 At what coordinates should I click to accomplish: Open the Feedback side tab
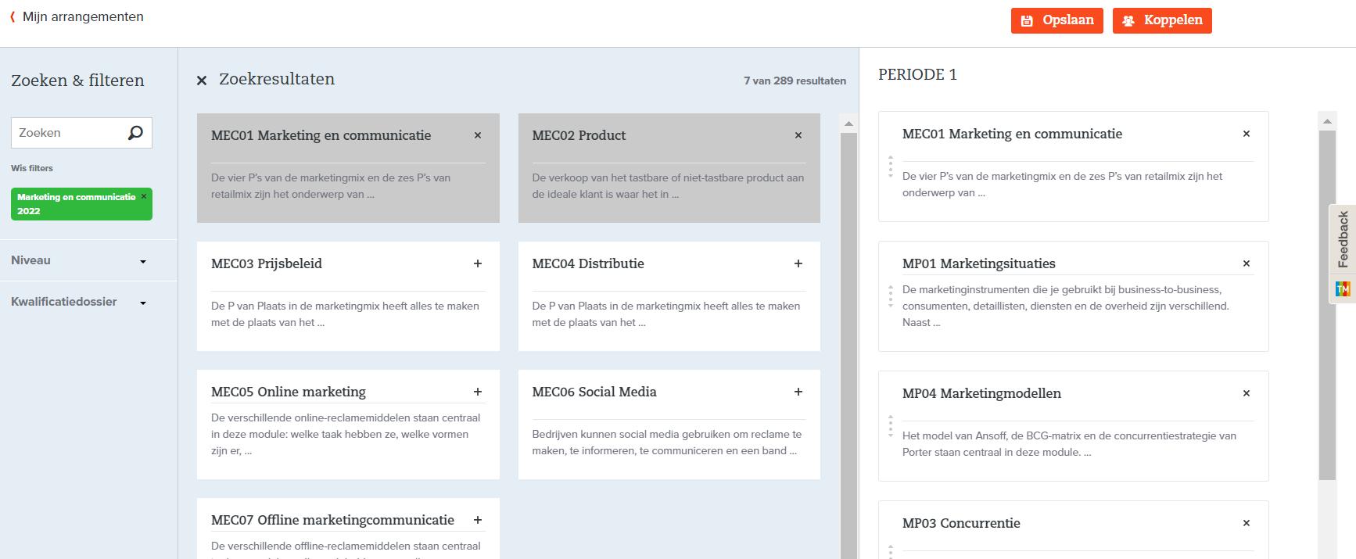click(1343, 238)
